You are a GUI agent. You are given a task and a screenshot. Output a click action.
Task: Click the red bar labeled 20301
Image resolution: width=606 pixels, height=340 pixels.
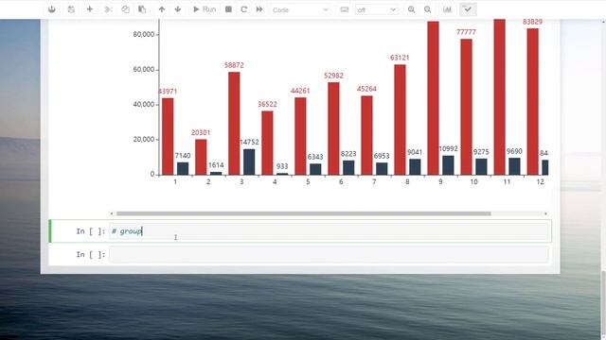(x=201, y=157)
